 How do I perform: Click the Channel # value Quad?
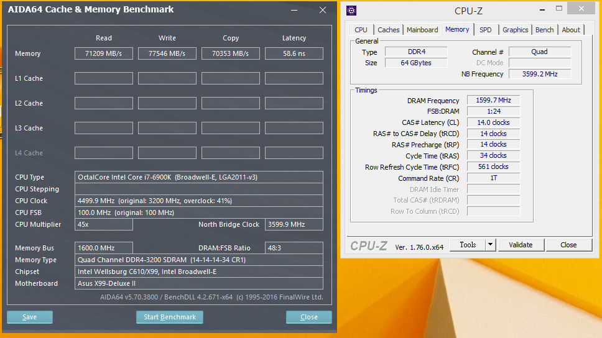(x=540, y=52)
